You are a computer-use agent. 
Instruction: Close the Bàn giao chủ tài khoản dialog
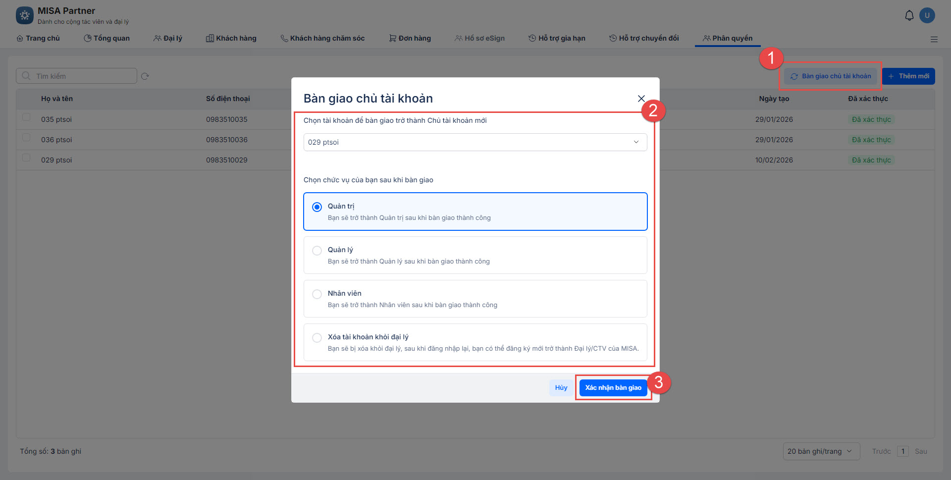coord(641,99)
